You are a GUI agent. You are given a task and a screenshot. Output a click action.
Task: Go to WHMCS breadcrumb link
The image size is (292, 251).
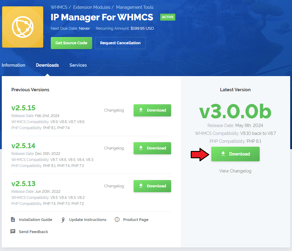pyautogui.click(x=59, y=7)
